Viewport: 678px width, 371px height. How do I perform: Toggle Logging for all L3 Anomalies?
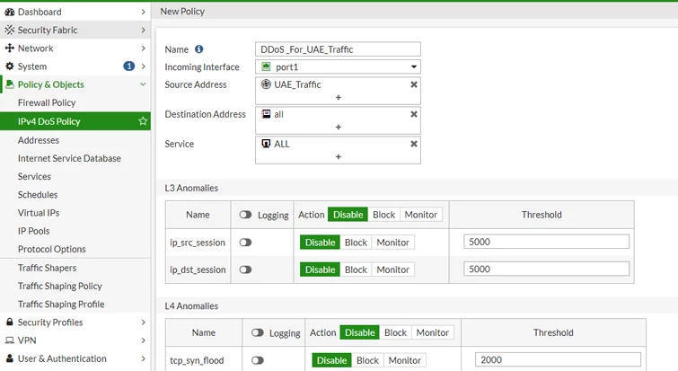pos(245,215)
